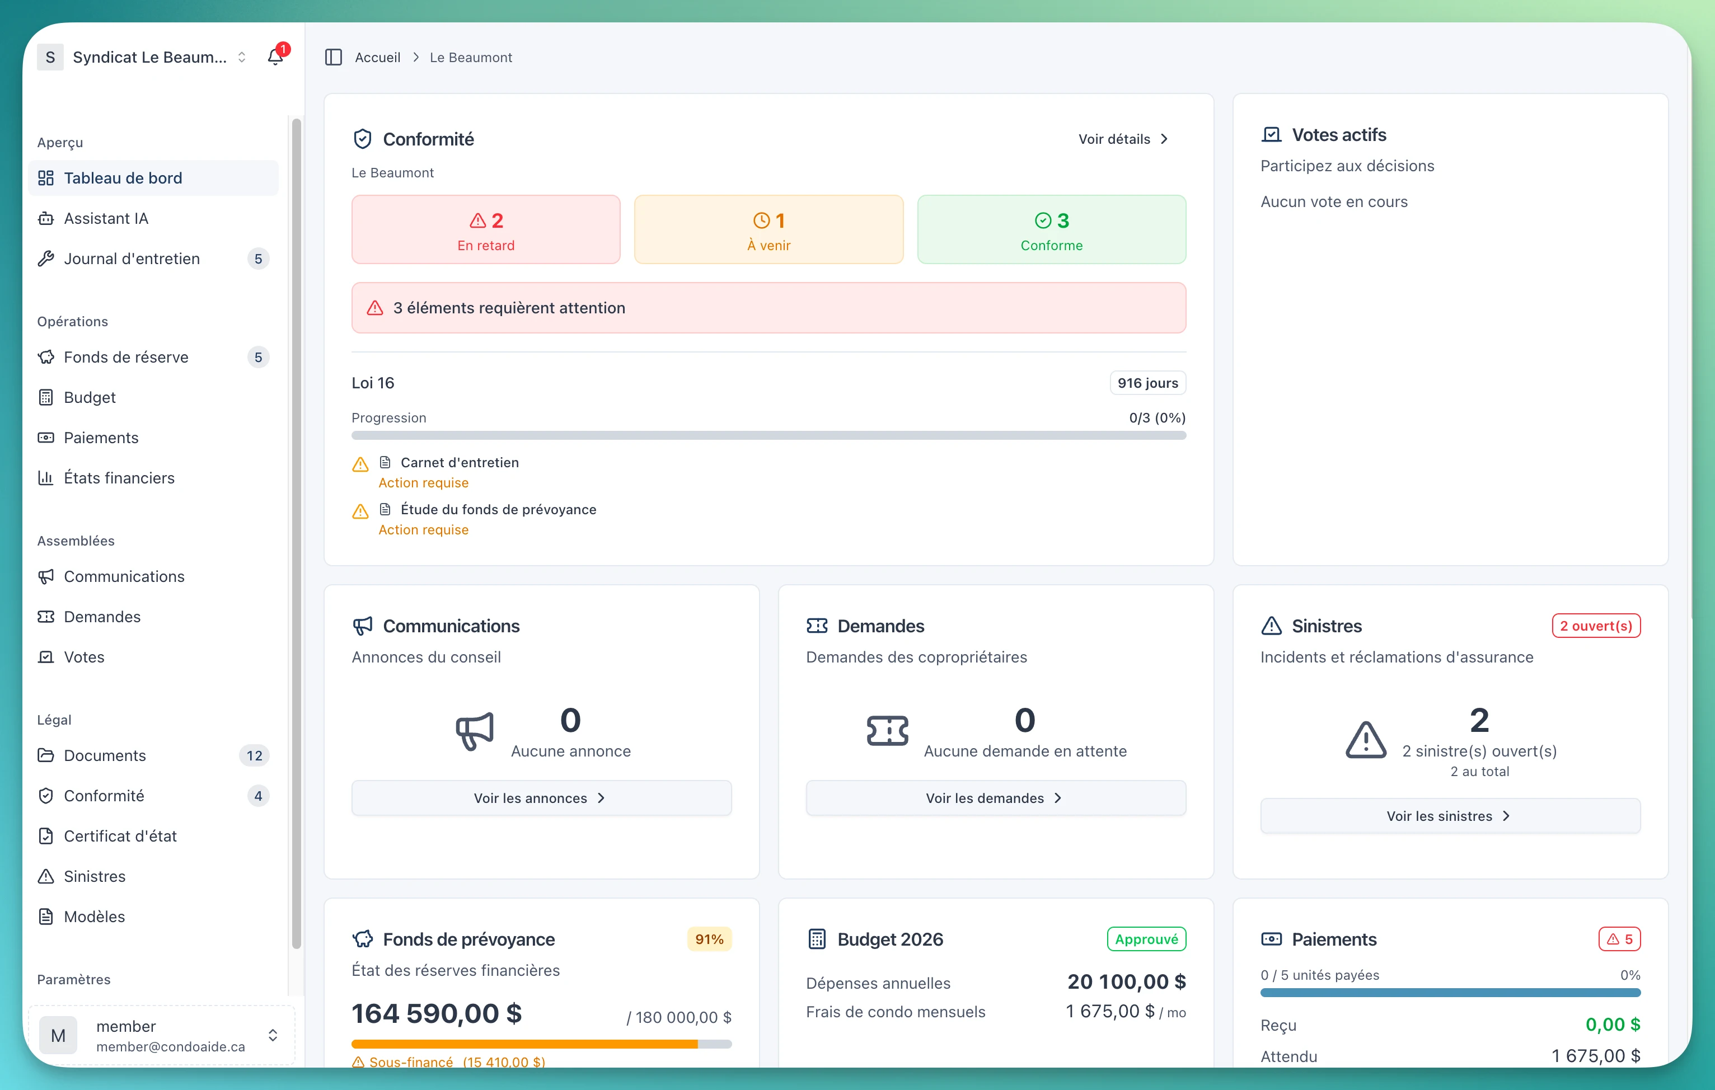Click the Conformité shield icon in sidebar

45,795
